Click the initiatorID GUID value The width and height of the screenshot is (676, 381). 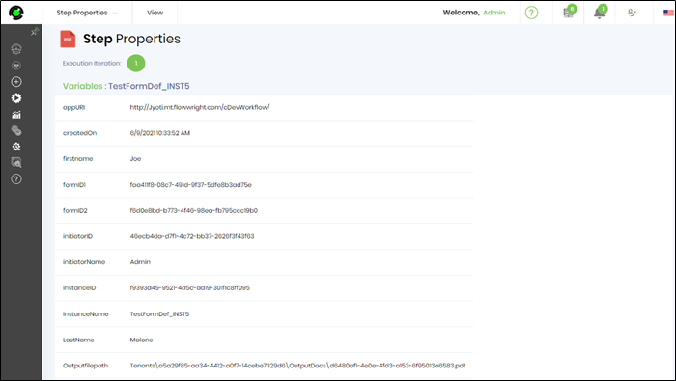192,236
